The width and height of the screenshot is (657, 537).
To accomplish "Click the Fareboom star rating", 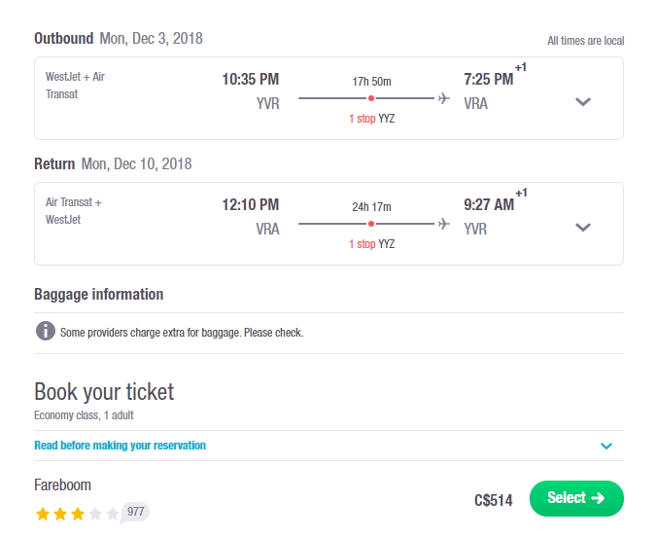I will tap(77, 514).
